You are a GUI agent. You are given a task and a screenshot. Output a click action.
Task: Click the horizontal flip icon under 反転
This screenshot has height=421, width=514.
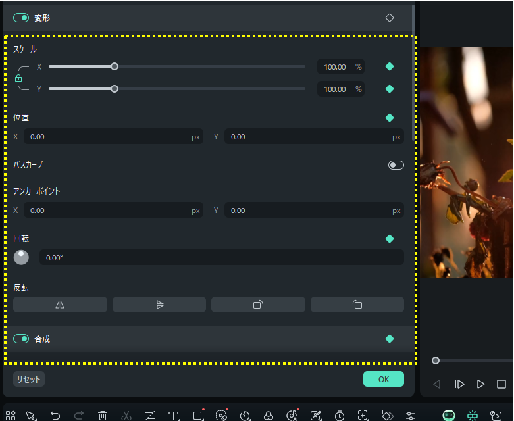60,305
